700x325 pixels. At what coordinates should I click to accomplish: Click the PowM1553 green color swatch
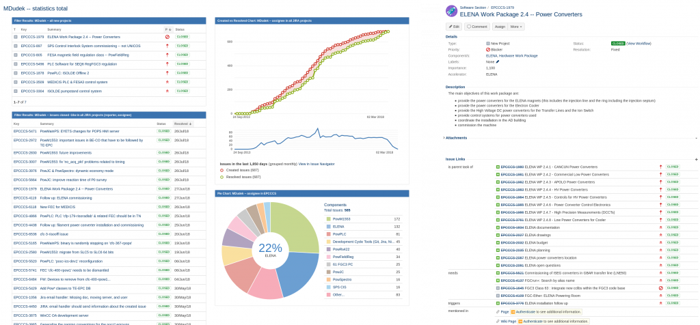(x=326, y=218)
